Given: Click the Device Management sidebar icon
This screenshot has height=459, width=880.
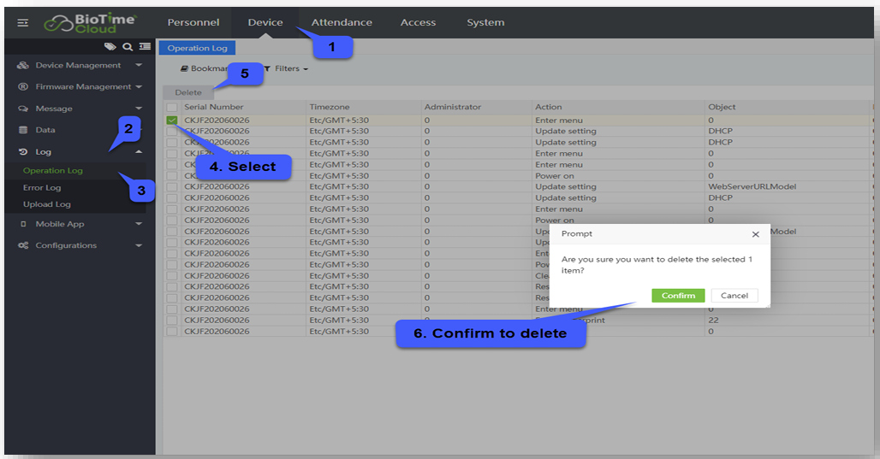Looking at the screenshot, I should (23, 66).
